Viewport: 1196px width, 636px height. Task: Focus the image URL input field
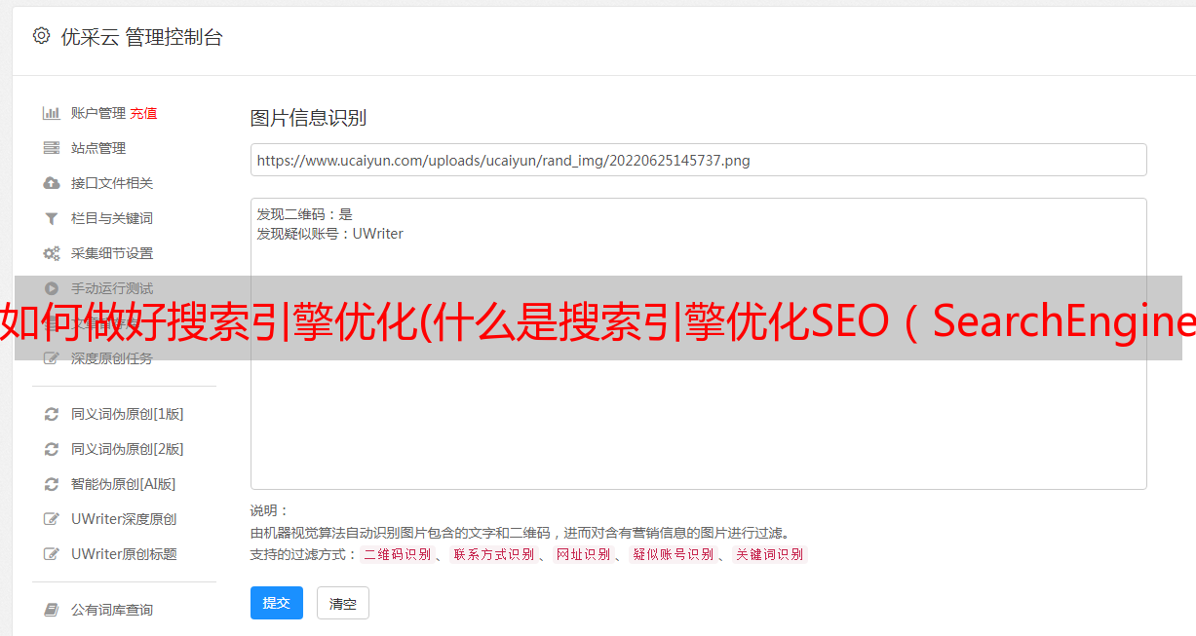click(698, 160)
